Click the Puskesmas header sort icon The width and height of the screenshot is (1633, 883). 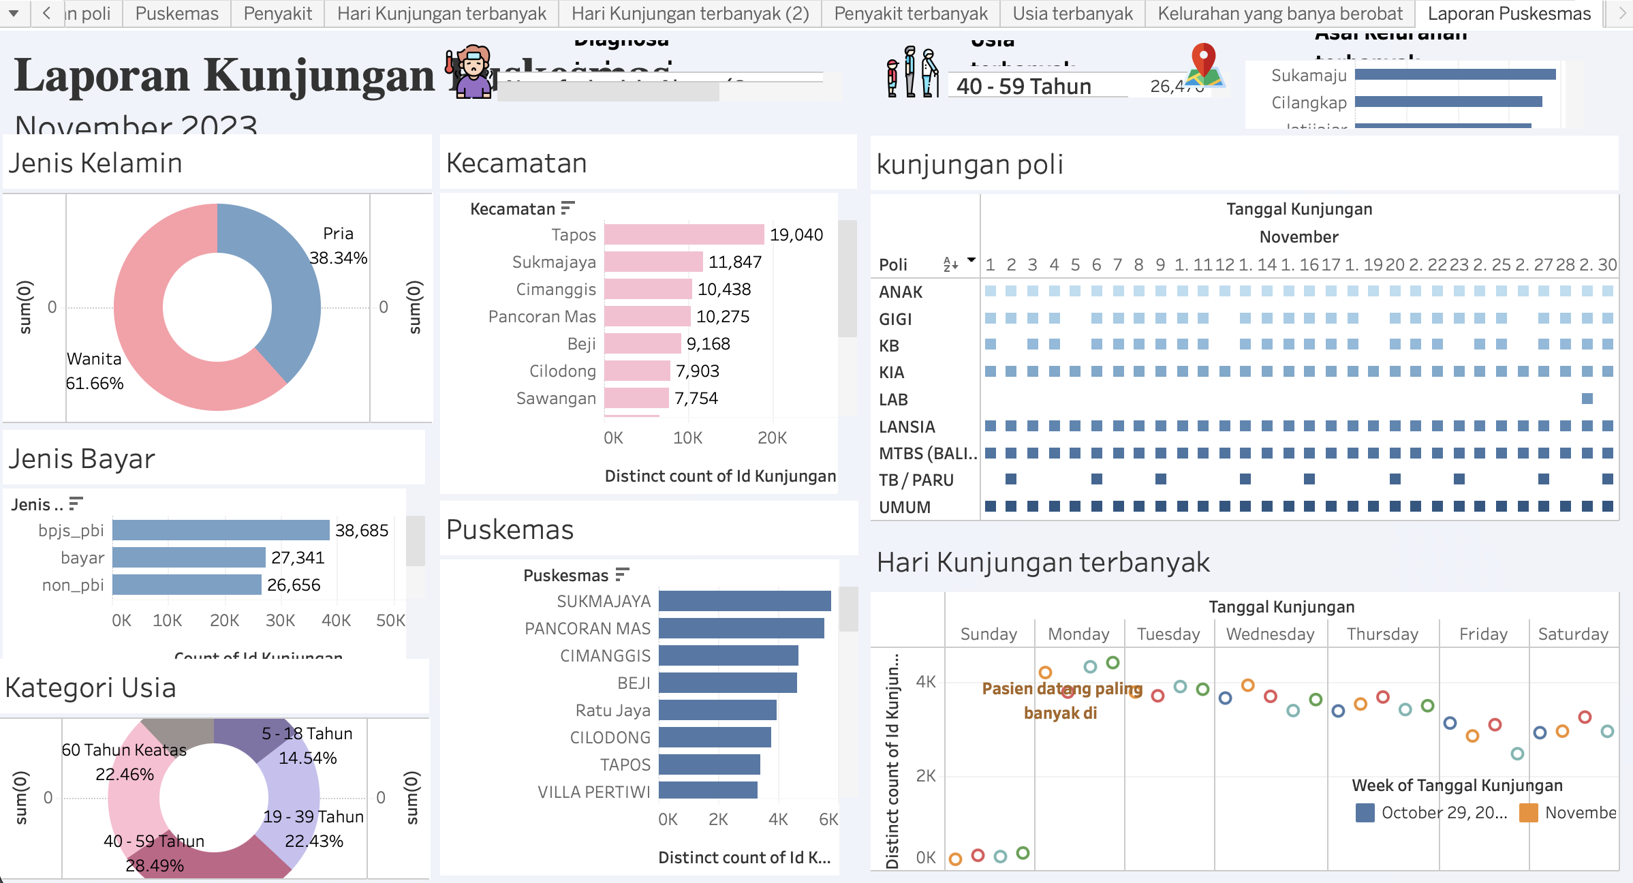point(621,574)
